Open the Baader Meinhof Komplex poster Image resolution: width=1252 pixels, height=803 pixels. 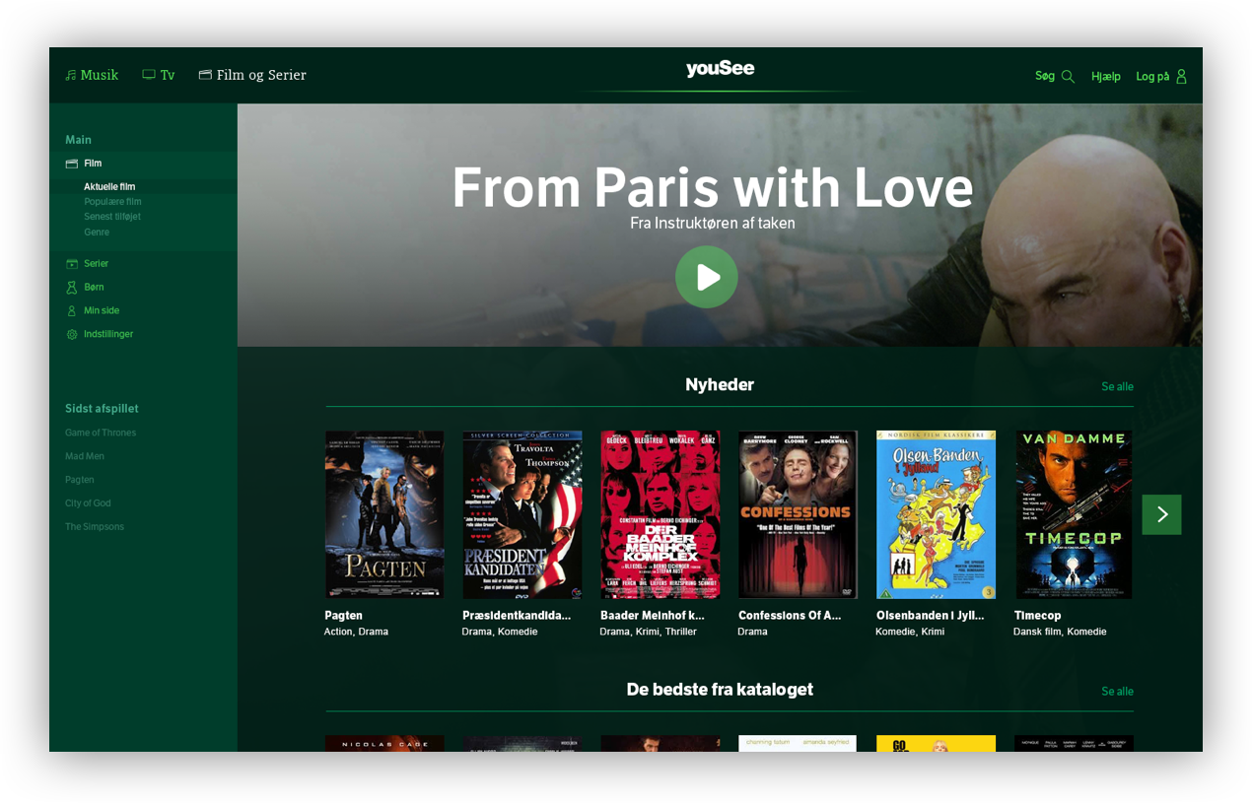pos(661,514)
